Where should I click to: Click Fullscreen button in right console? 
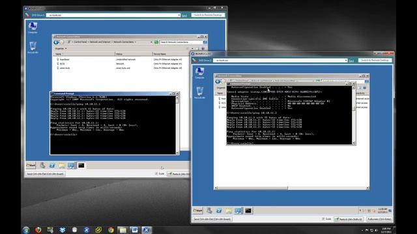click(379, 219)
